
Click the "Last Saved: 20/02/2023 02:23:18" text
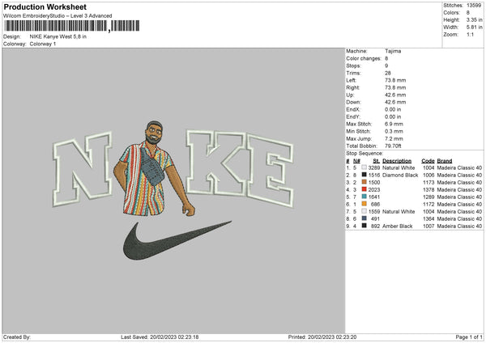pyautogui.click(x=160, y=337)
